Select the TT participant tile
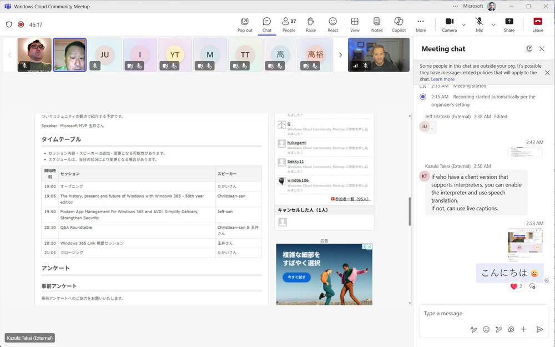The width and height of the screenshot is (555, 347). point(245,55)
